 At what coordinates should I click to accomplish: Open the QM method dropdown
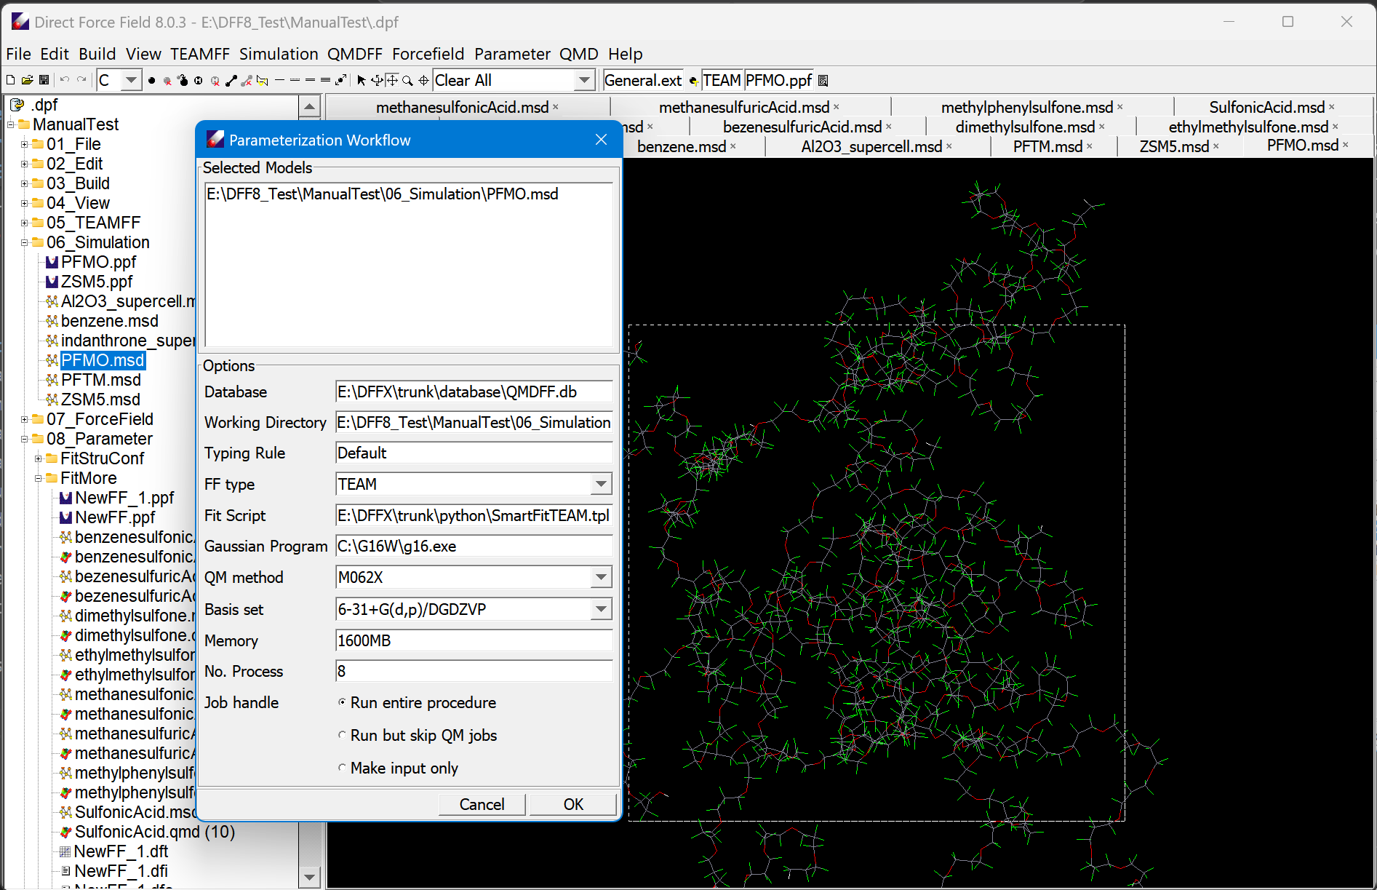click(600, 576)
